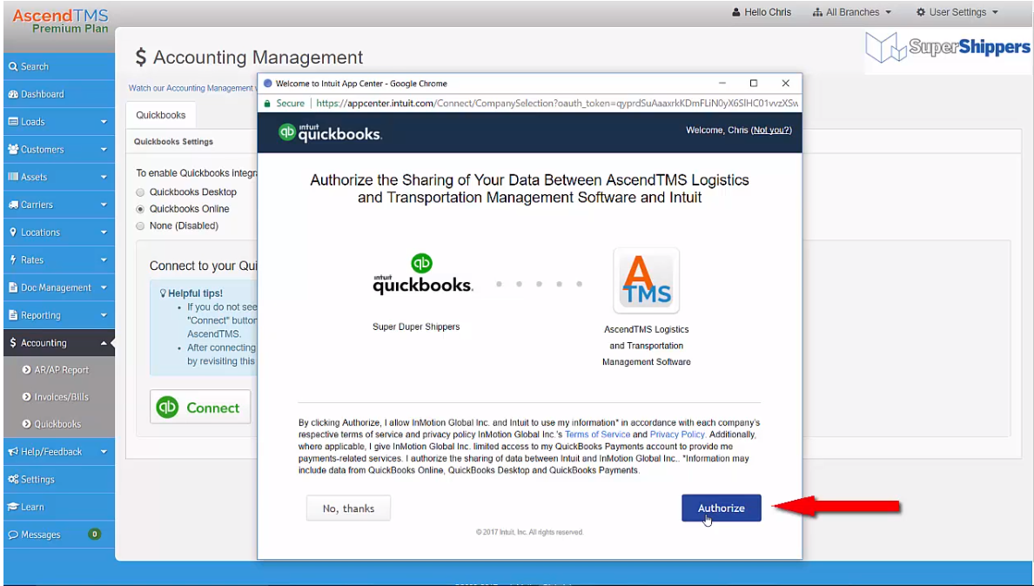The image size is (1034, 586).
Task: Click the Loads list icon
Action: click(13, 122)
